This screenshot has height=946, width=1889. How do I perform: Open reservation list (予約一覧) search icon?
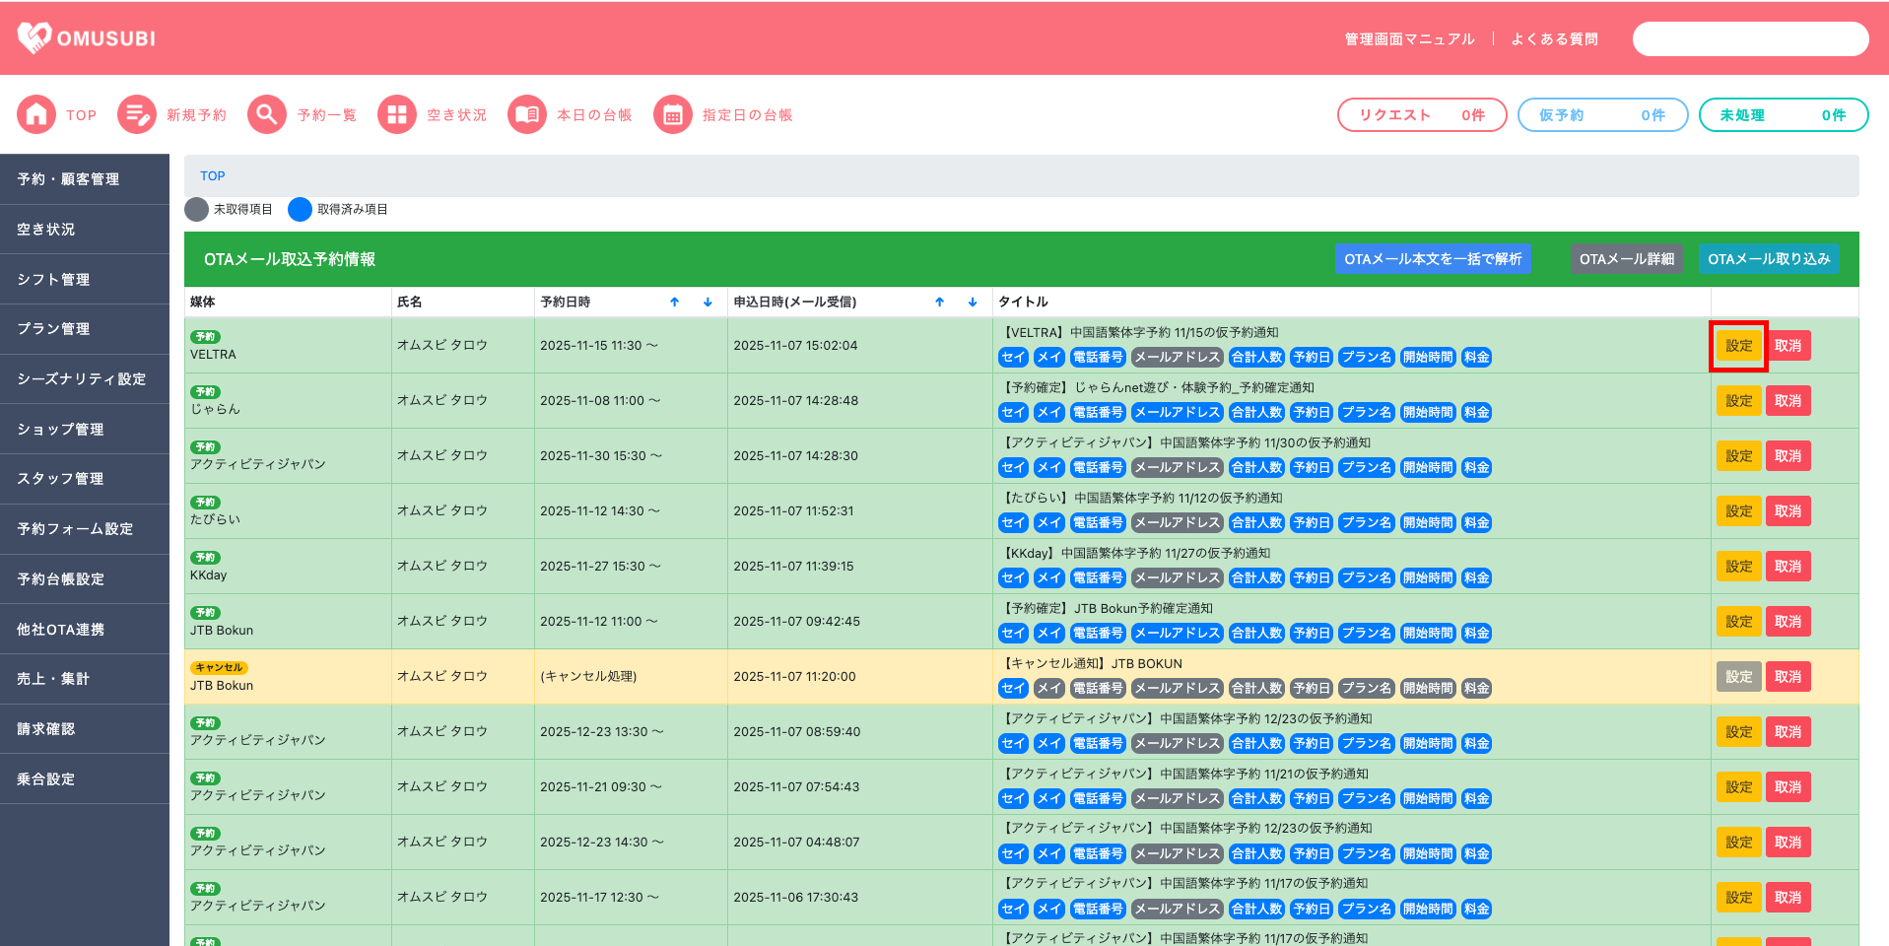coord(267,114)
